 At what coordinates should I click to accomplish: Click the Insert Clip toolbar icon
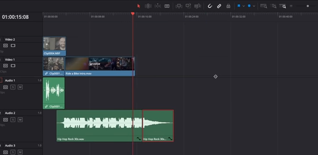[179, 6]
